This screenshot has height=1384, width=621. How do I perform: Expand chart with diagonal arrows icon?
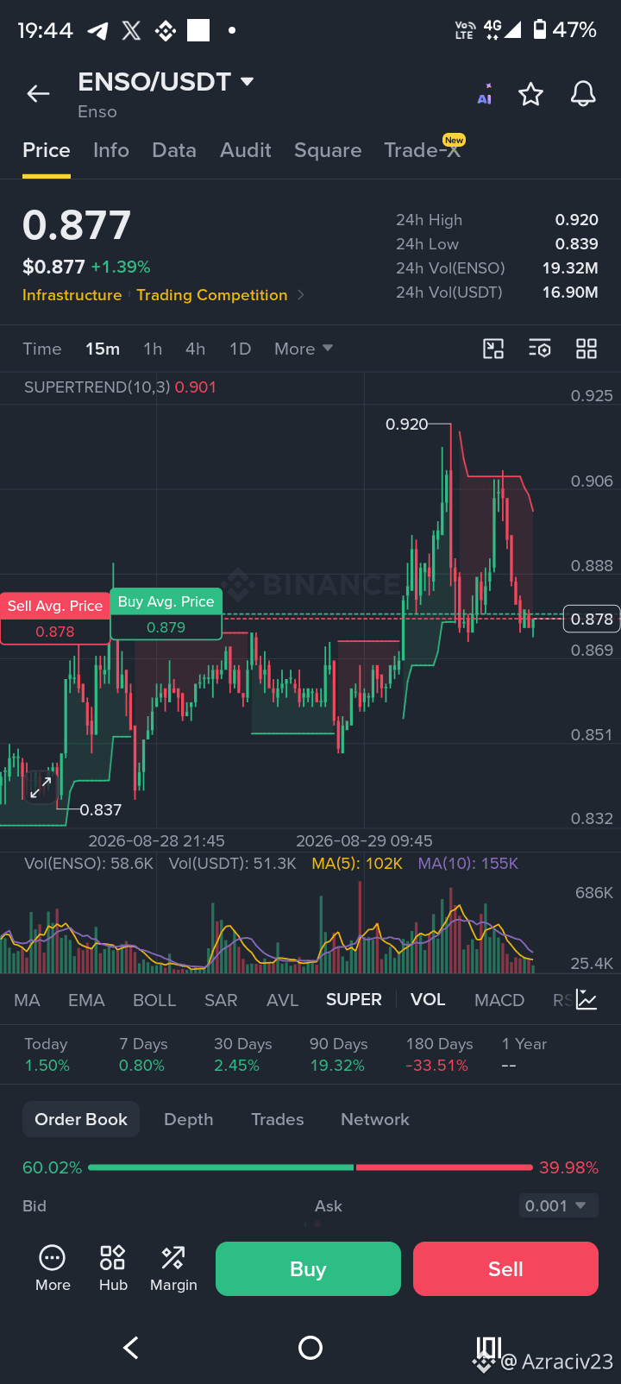click(x=41, y=787)
